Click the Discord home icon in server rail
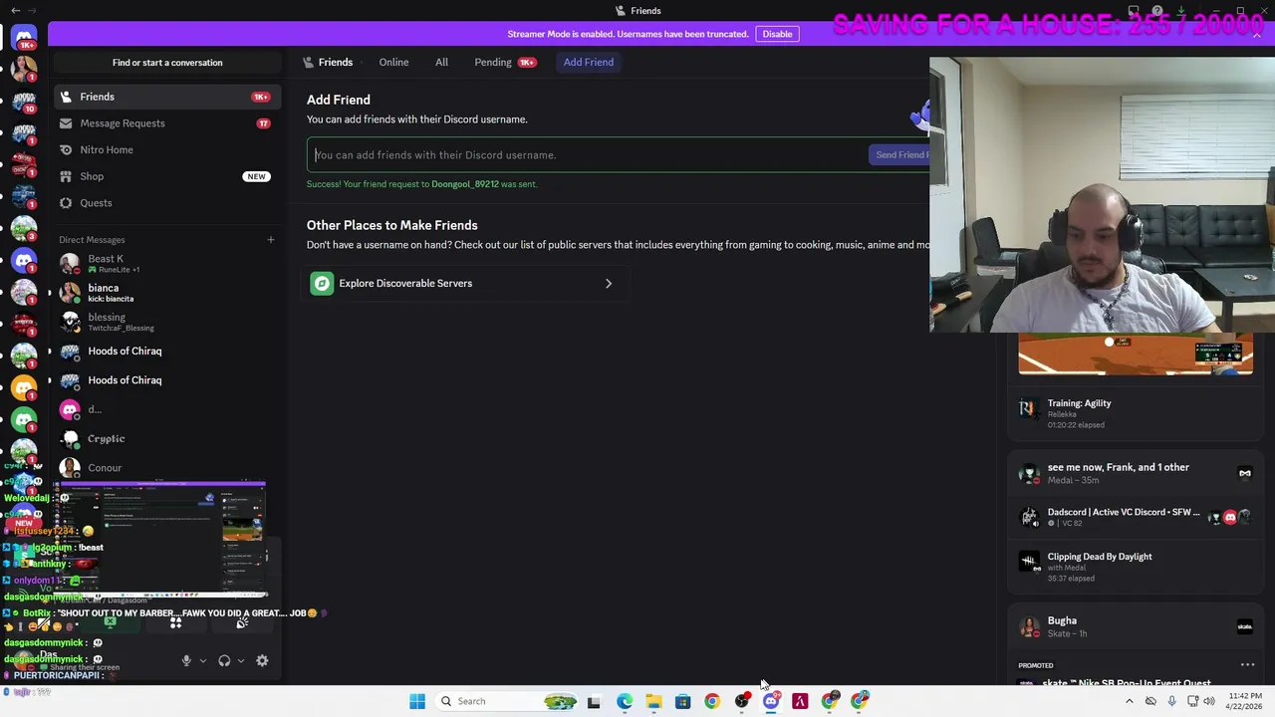Image resolution: width=1275 pixels, height=717 pixels. 24,36
